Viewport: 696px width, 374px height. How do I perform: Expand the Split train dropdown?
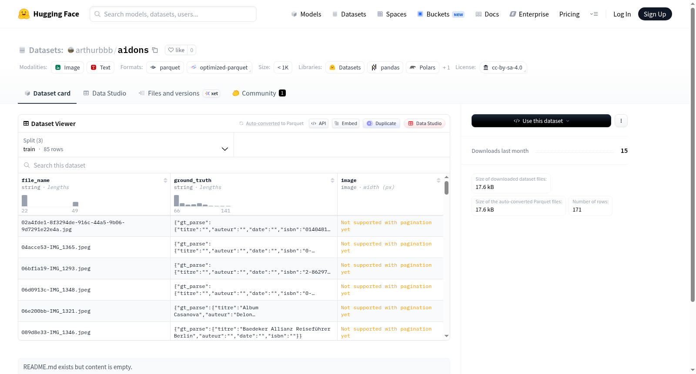pyautogui.click(x=126, y=145)
